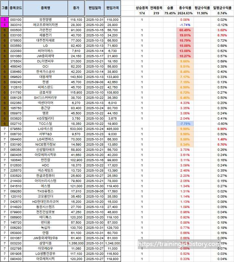Click the 넥센타이어 name cell
Viewport: 234px width, 262px height.
(45, 103)
